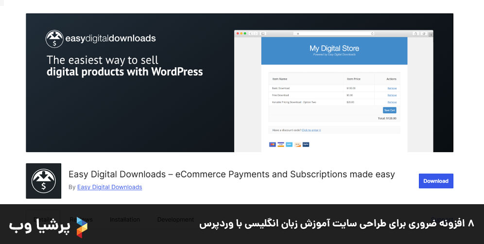Image resolution: width=484 pixels, height=244 pixels.
Task: Remove the Free Download item
Action: [392, 95]
